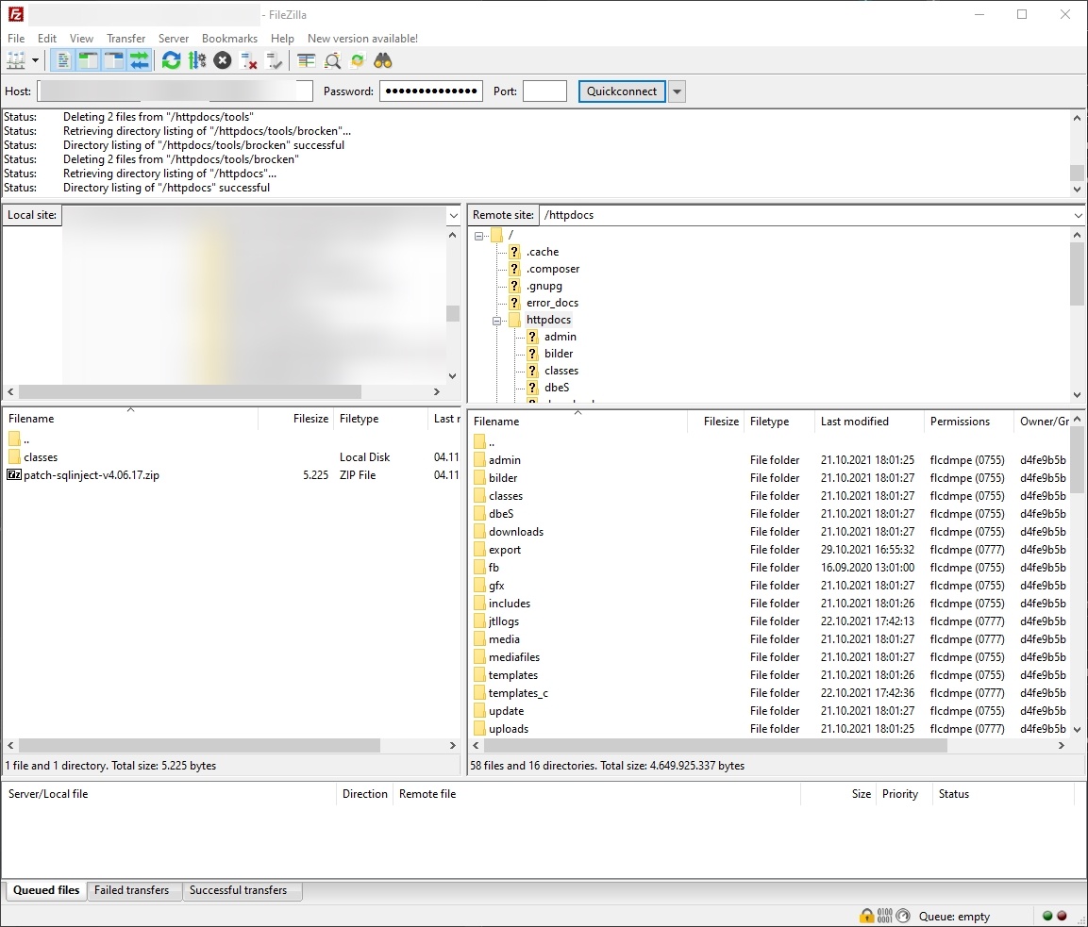Screen dimensions: 1088x927
Task: Open the Transfer menu
Action: pyautogui.click(x=126, y=39)
